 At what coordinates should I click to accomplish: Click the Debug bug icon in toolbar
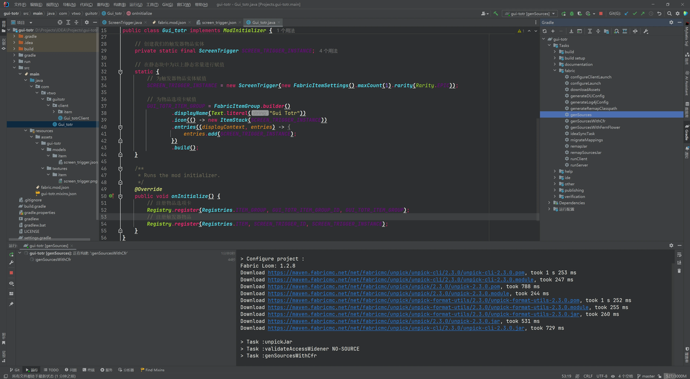572,13
